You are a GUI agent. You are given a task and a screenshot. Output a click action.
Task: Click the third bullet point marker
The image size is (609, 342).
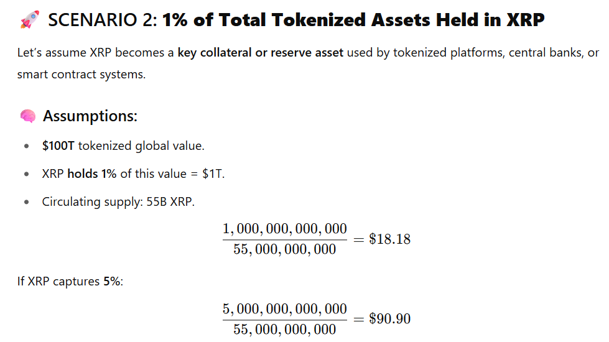(26, 202)
